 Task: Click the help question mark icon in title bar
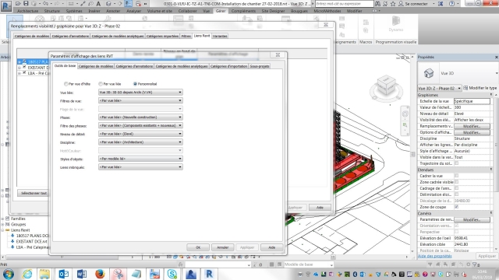[x=451, y=3]
